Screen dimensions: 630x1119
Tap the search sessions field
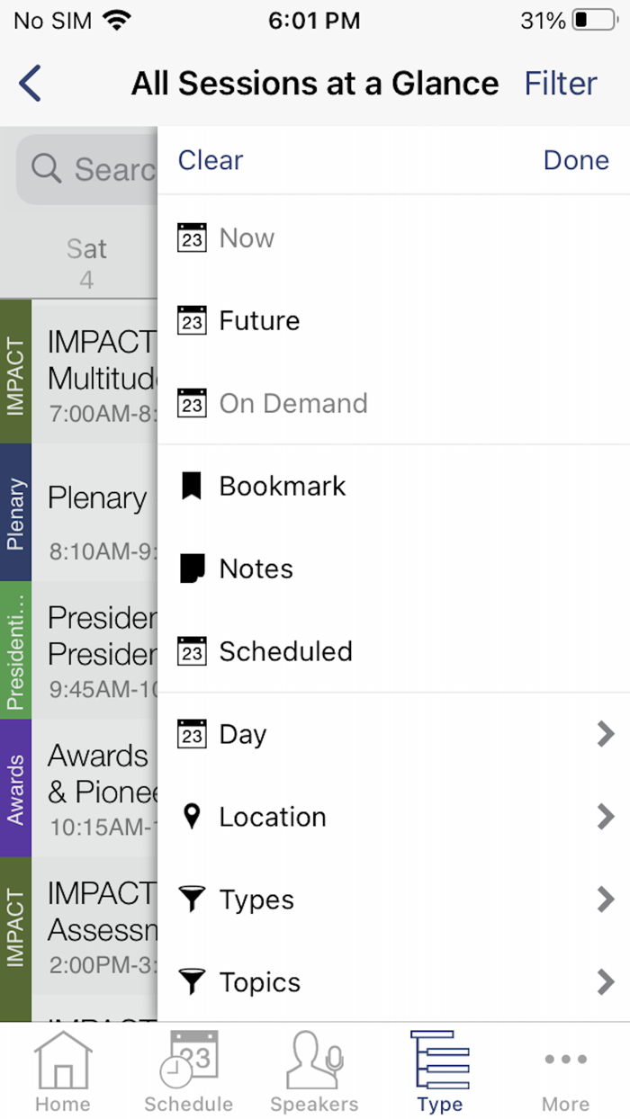click(x=88, y=168)
